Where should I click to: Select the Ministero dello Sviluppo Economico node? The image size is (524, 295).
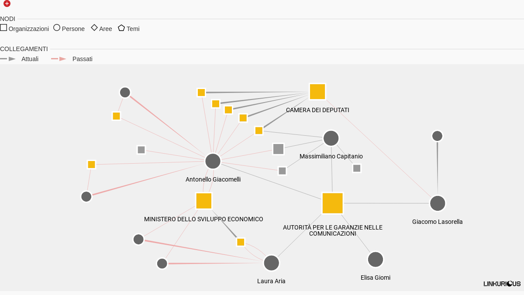click(x=204, y=201)
